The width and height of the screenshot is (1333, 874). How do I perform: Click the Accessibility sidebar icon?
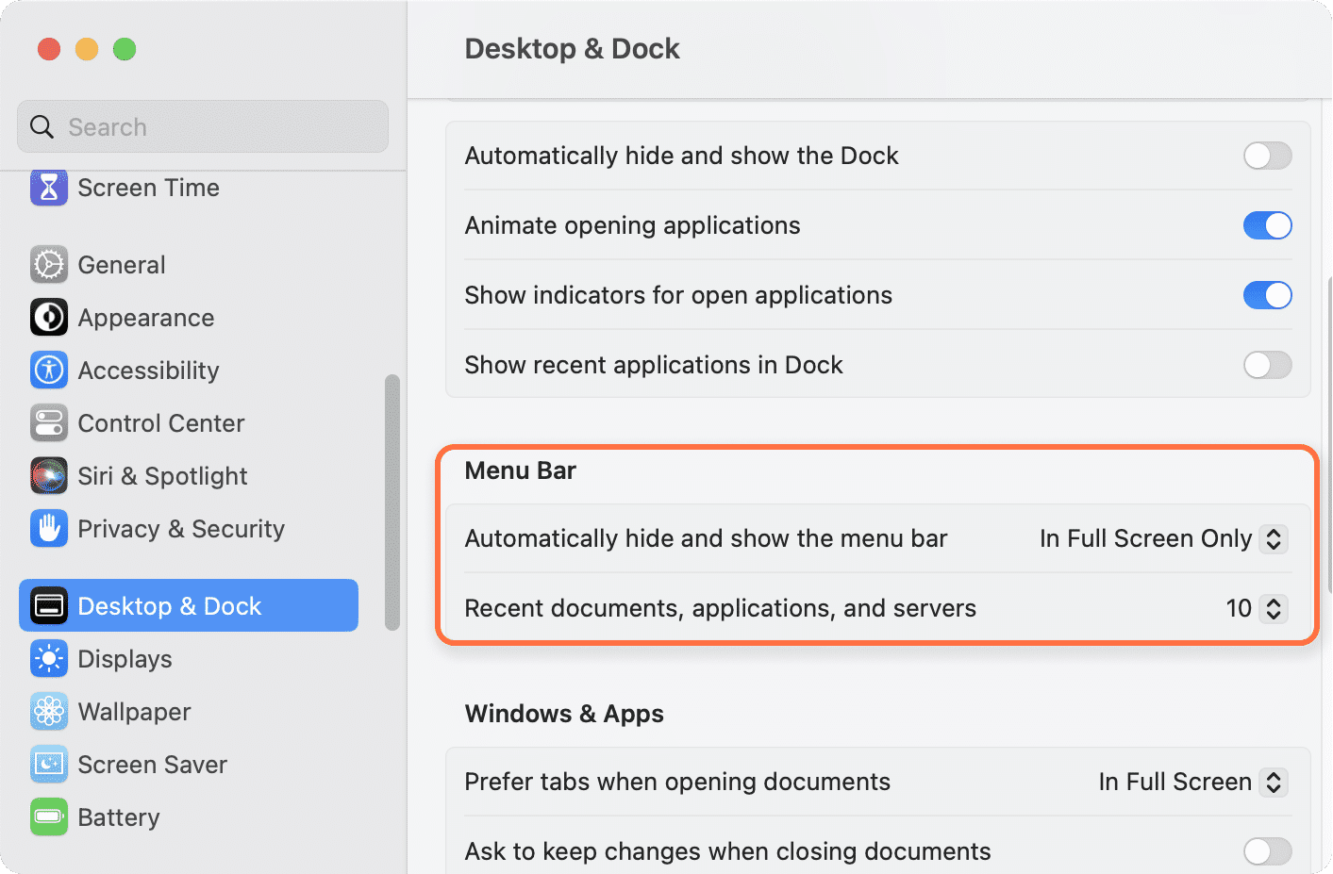pyautogui.click(x=48, y=371)
